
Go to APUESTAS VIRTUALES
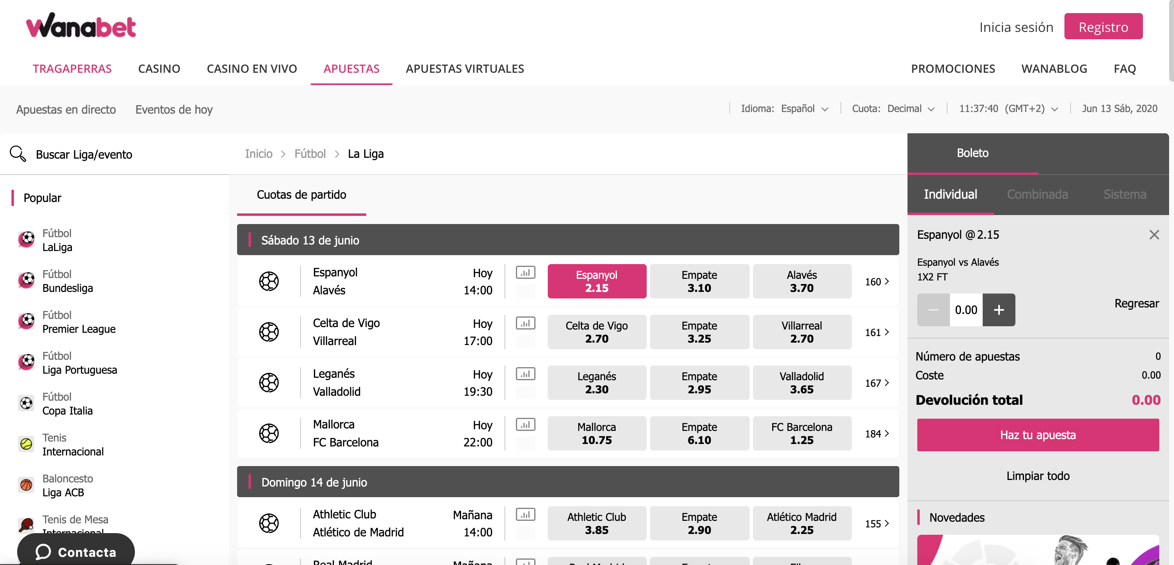465,68
